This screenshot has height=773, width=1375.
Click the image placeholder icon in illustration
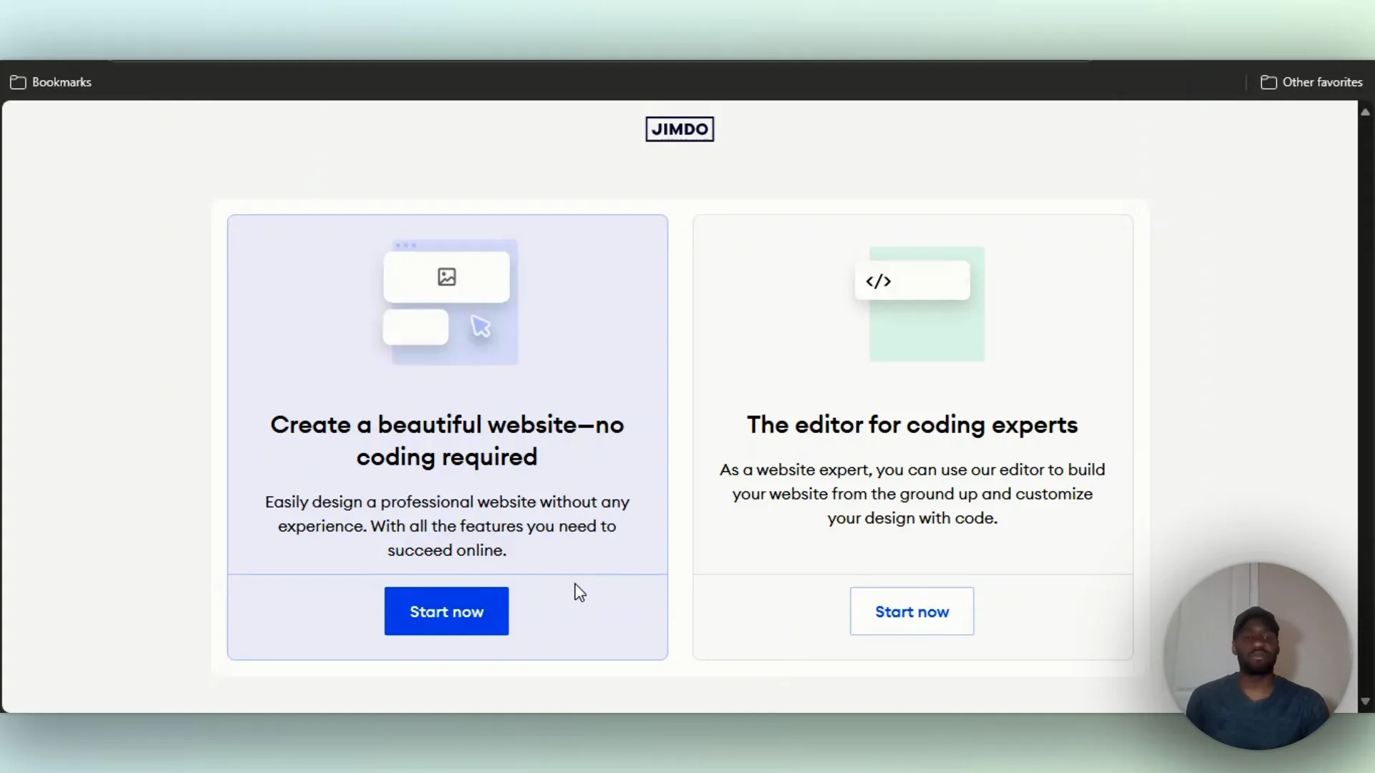point(447,277)
